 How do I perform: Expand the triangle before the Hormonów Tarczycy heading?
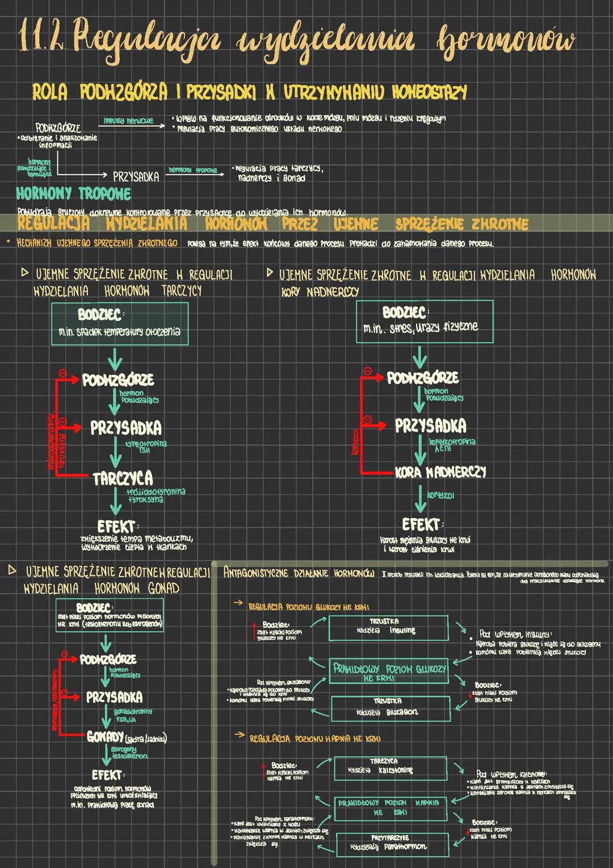coord(24,273)
